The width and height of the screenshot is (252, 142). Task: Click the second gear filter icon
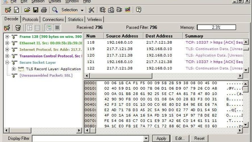tap(111, 10)
